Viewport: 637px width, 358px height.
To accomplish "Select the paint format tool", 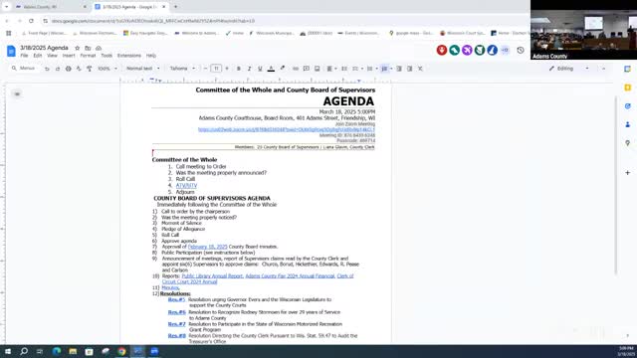I will click(90, 69).
